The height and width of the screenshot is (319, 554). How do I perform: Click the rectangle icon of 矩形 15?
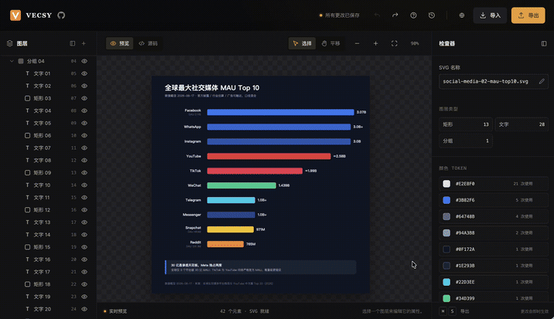coord(27,247)
